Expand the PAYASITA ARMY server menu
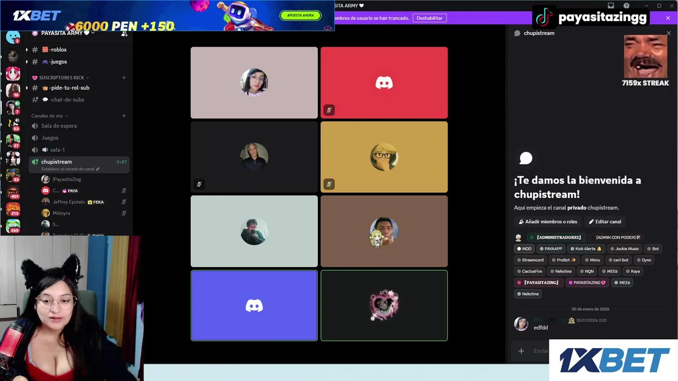This screenshot has height=381, width=678. click(x=67, y=33)
